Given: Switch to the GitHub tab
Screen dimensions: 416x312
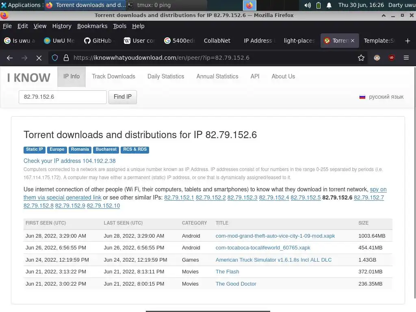Looking at the screenshot, I should (99, 41).
